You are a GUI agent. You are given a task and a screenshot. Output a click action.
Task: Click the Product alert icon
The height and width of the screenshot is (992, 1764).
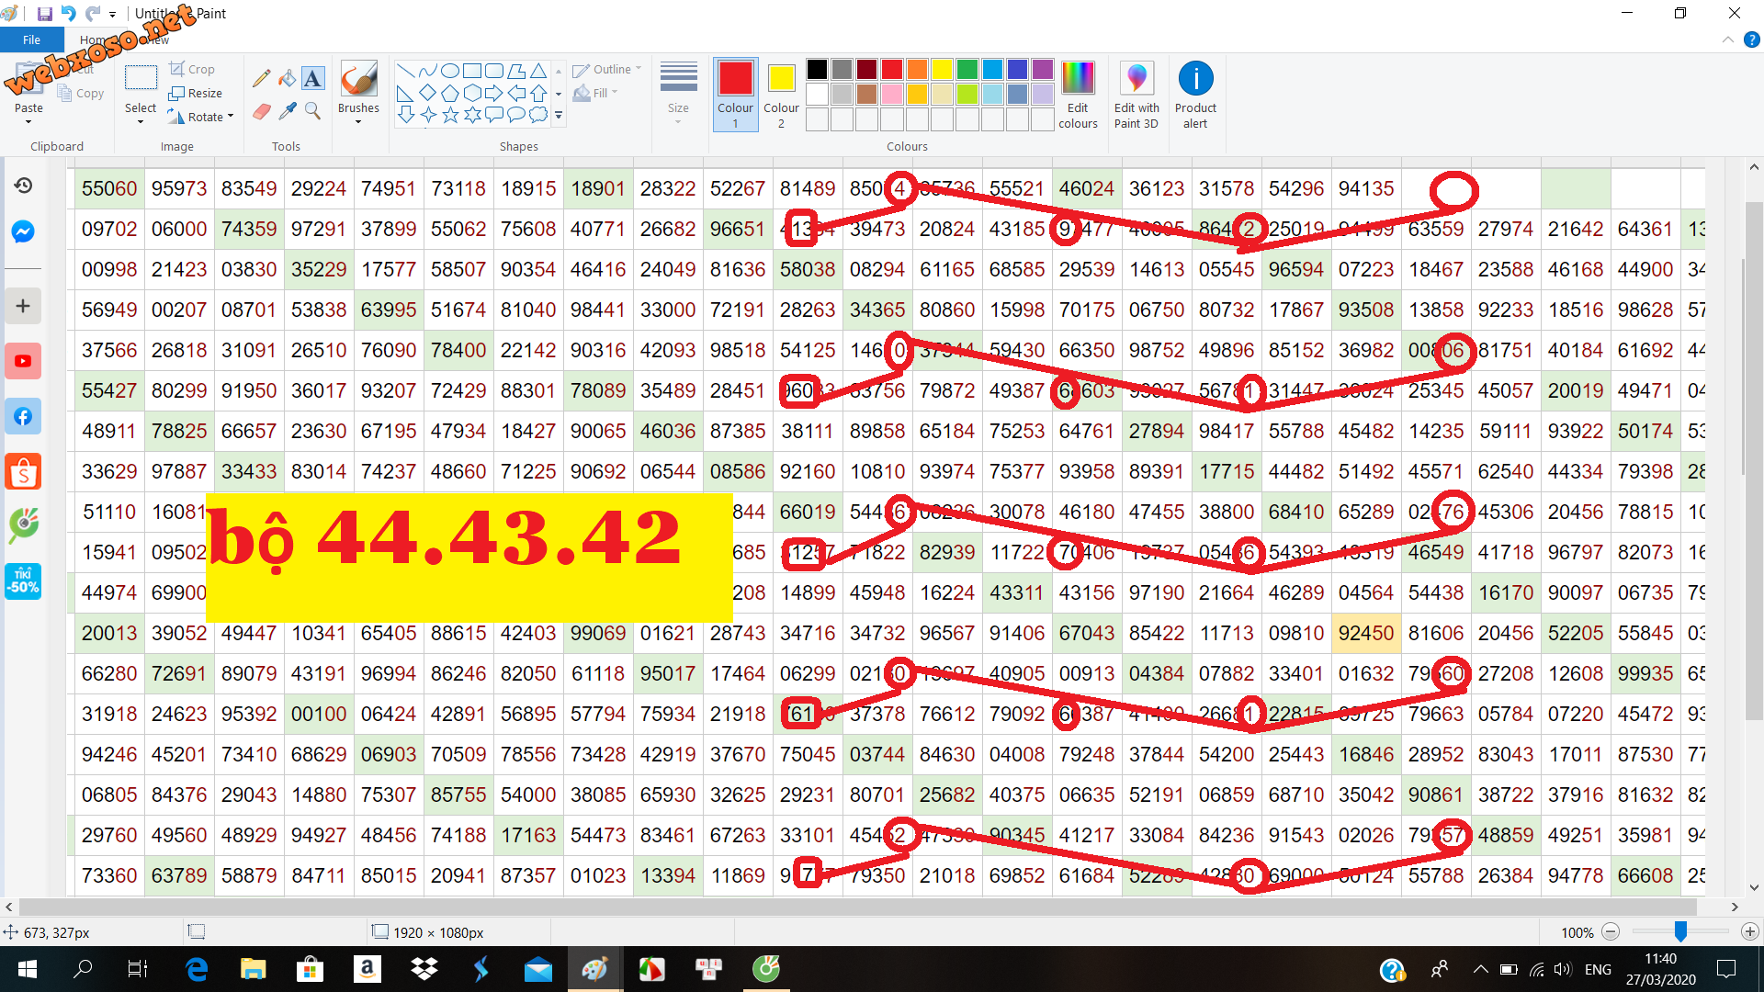point(1195,96)
